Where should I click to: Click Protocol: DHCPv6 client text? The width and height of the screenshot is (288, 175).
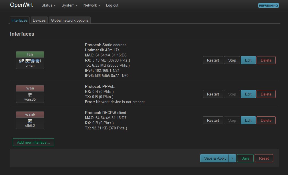point(106,113)
